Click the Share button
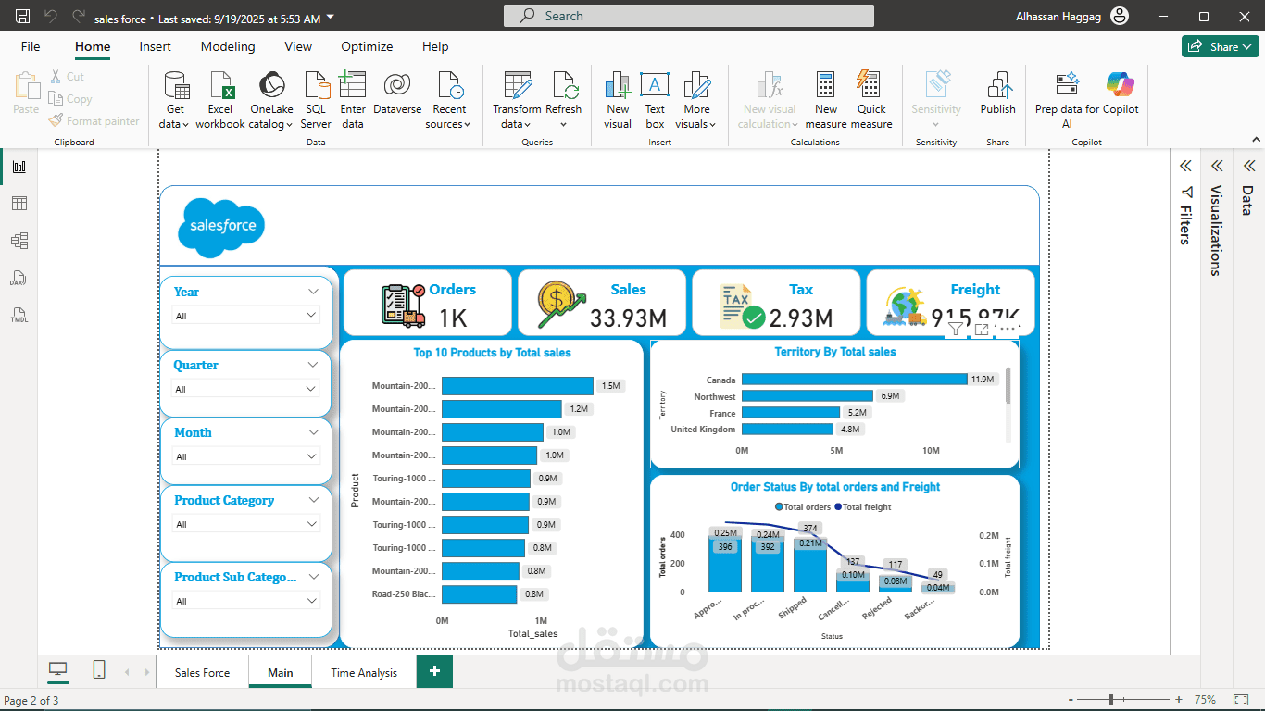This screenshot has height=711, width=1265. [x=1219, y=46]
